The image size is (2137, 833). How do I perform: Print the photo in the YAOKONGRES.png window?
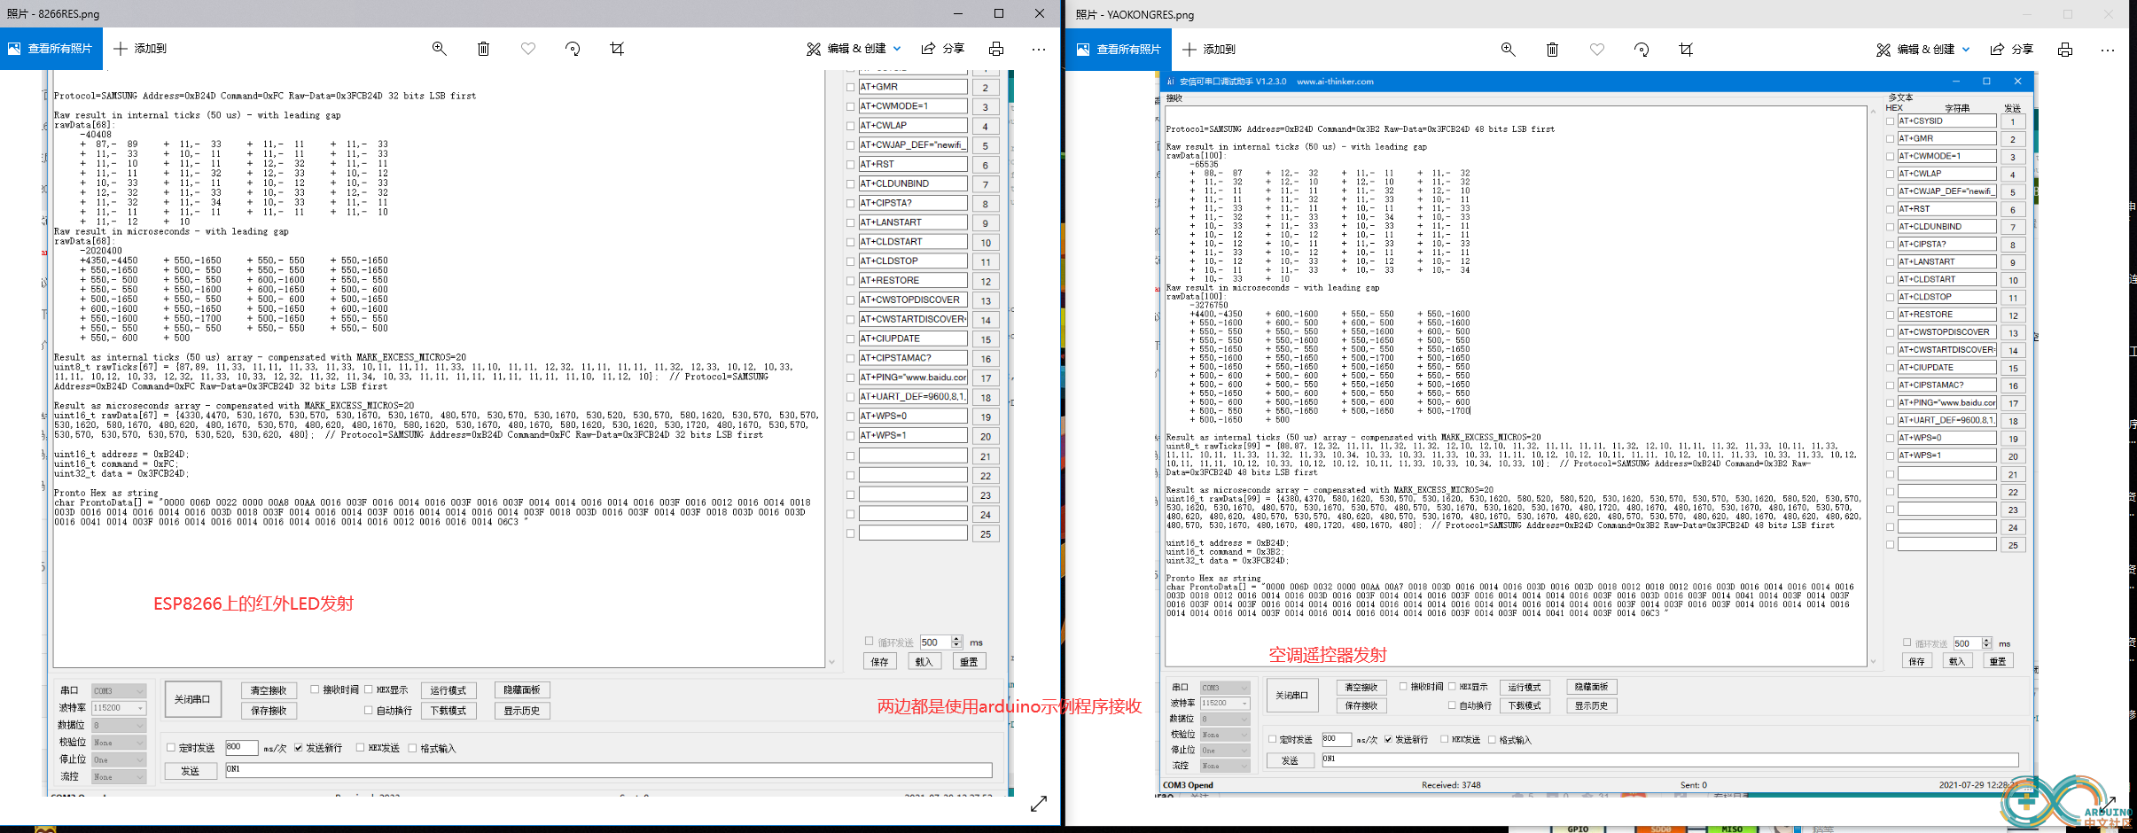[2065, 50]
